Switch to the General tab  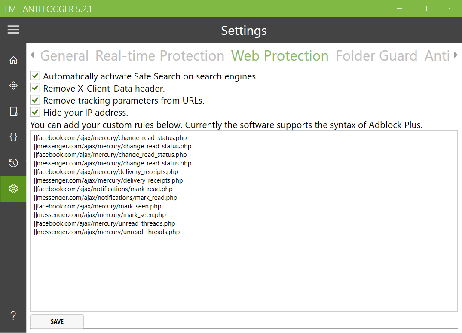tap(64, 56)
